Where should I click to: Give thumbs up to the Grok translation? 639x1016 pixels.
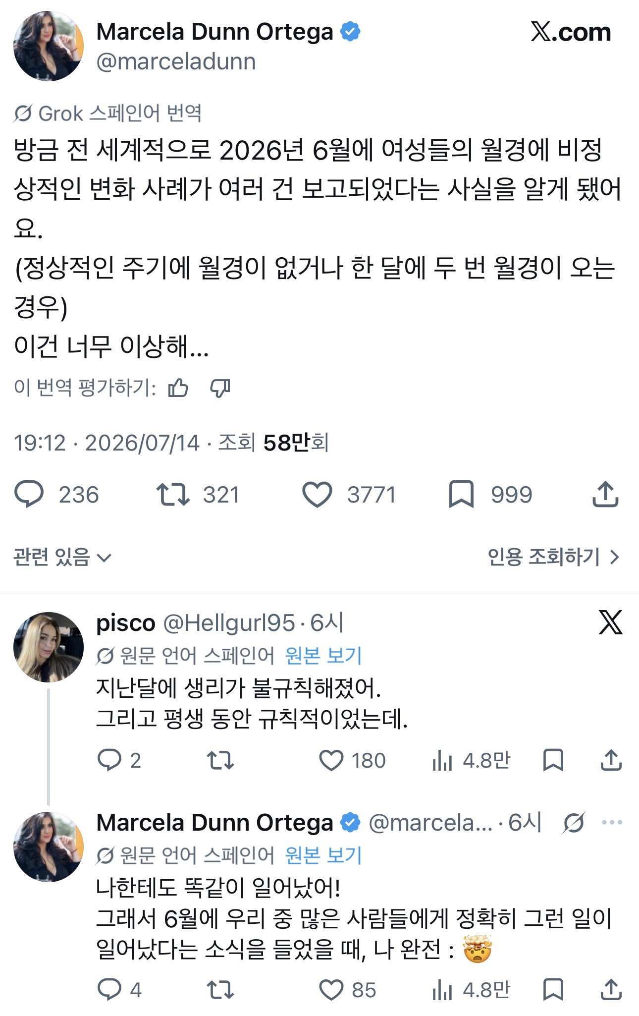coord(178,388)
